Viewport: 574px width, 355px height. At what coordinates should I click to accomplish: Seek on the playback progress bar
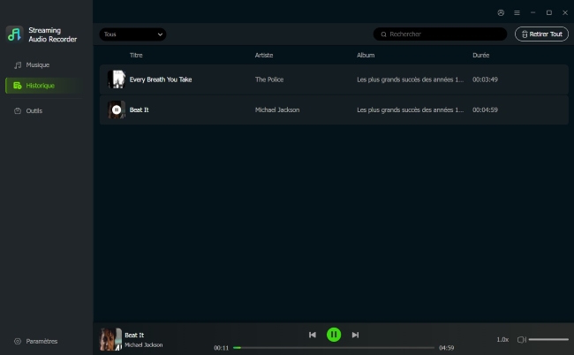pos(334,348)
